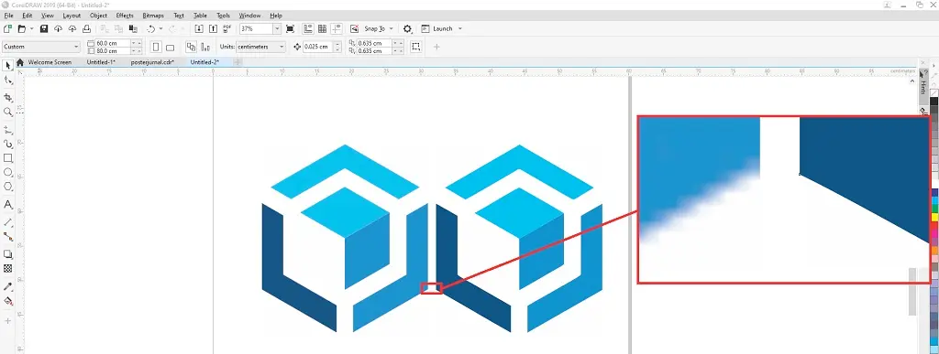Select the Transparency tool
Screen dimensions: 939x354
(7, 269)
